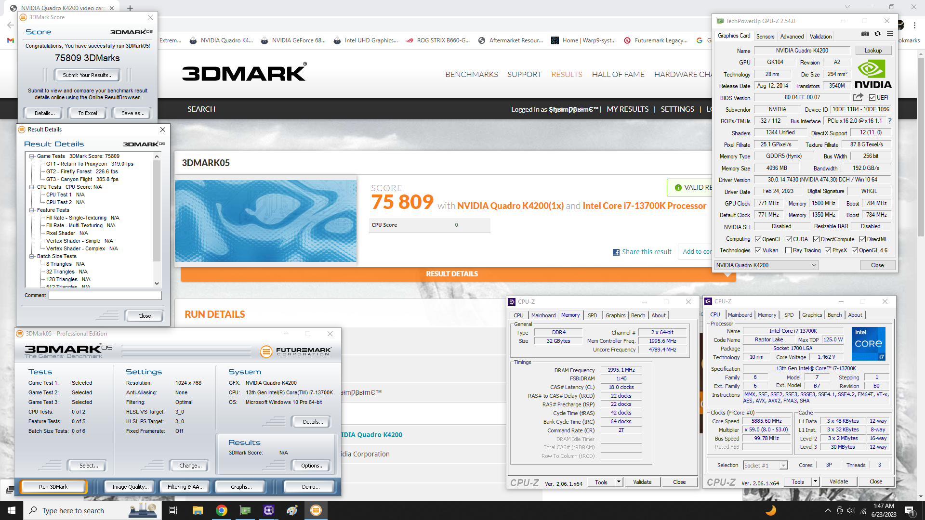The image size is (925, 520).
Task: Click To Excel in 3DMark Score dialog
Action: coord(88,113)
